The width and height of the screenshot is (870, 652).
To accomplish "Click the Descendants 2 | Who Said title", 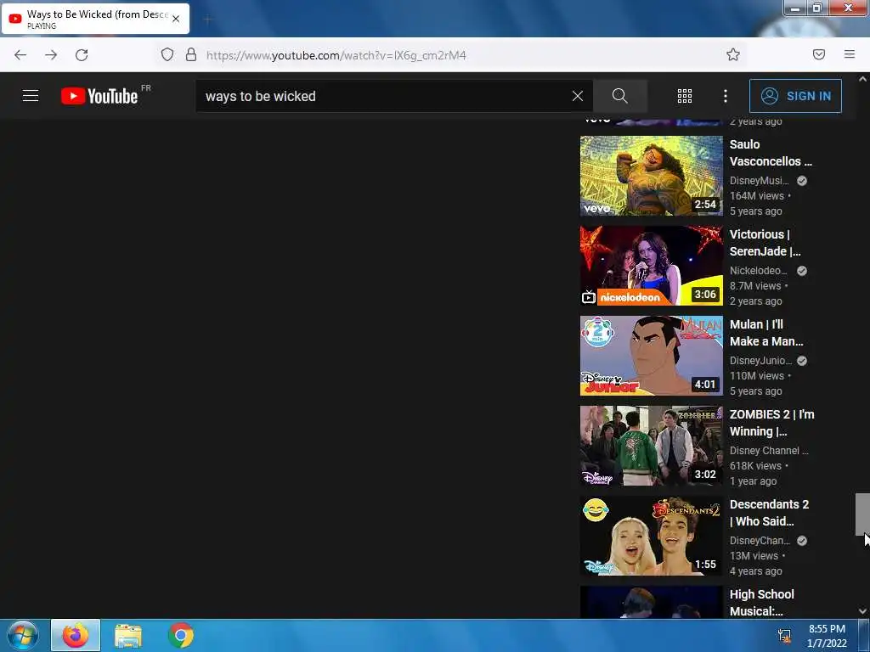I will click(x=769, y=513).
